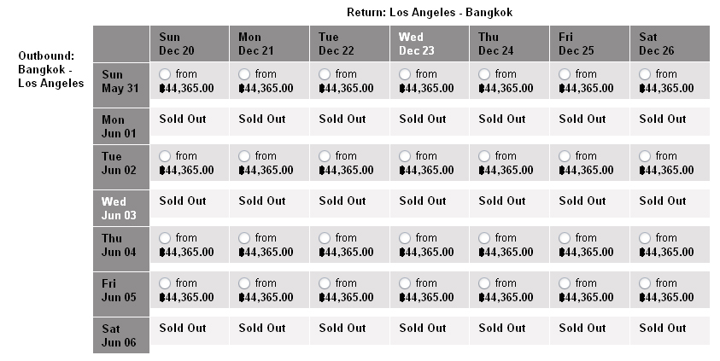The image size is (720, 361).
Task: Choose Jun 02 outbound with Dec 21 return
Action: click(x=244, y=156)
